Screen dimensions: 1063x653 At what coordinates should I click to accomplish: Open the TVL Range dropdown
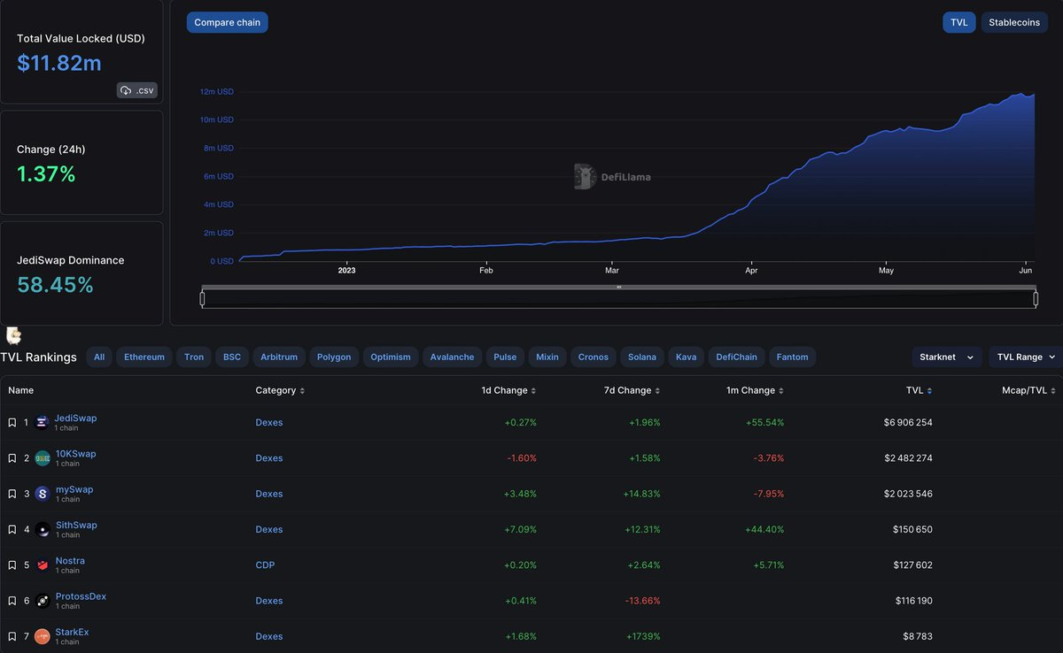point(1024,357)
